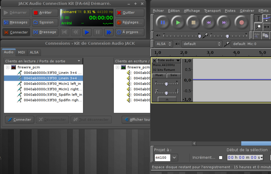Start playback with Audacity Play button
Viewport: 271px width, 174px height.
point(178,22)
